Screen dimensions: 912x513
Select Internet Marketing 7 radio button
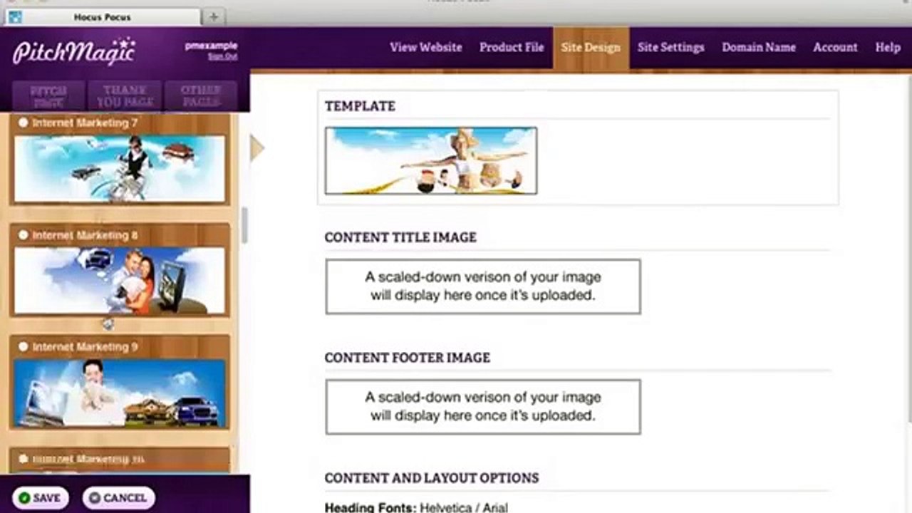[x=23, y=123]
